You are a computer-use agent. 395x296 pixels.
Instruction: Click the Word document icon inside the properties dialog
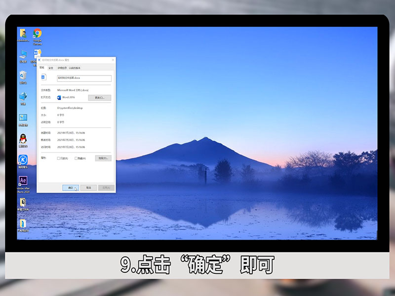pyautogui.click(x=44, y=77)
